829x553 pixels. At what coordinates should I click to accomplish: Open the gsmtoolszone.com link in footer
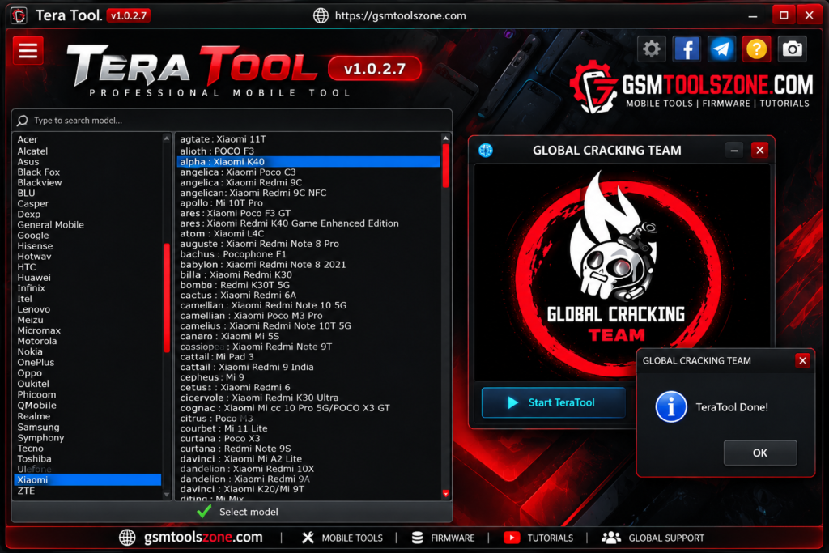tap(203, 537)
